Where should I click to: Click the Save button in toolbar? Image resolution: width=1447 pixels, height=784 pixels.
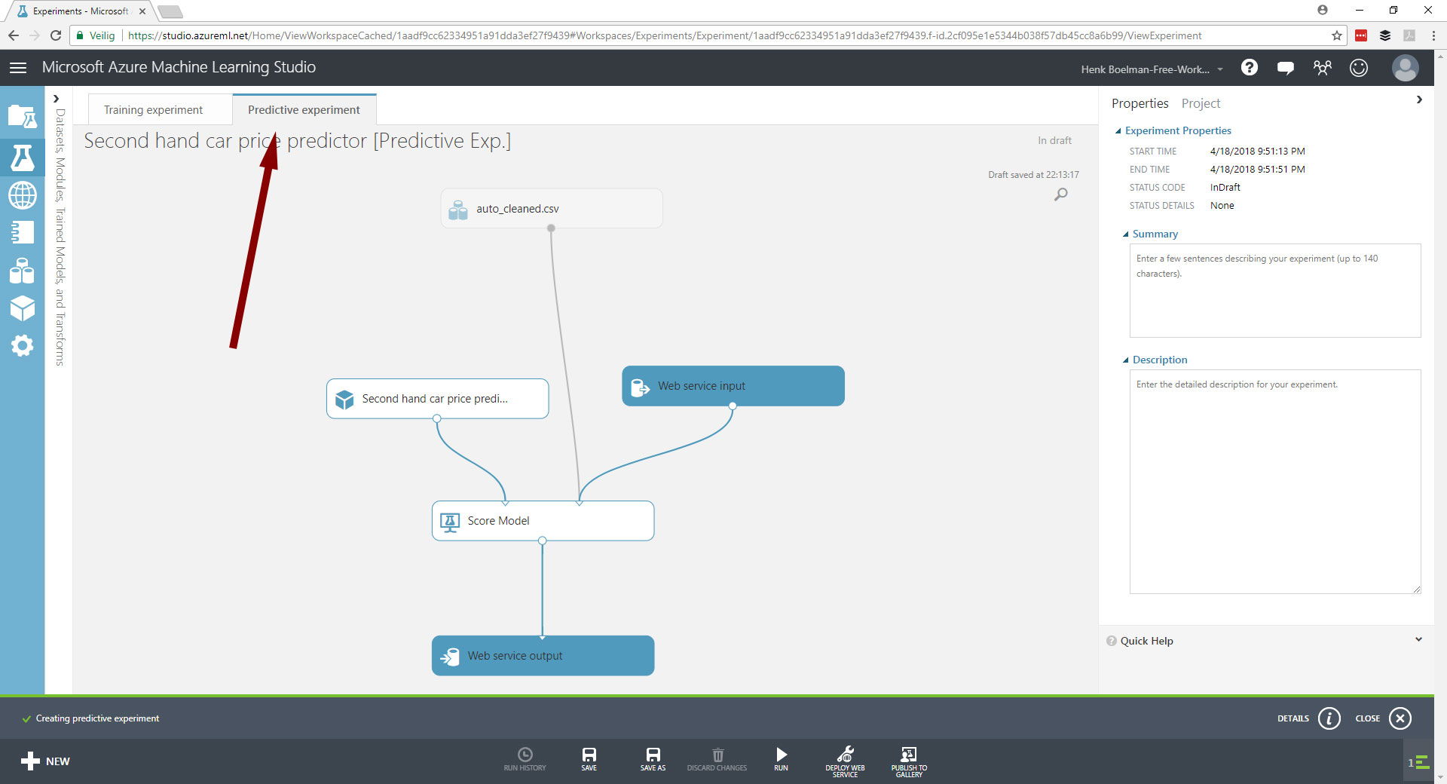[589, 759]
